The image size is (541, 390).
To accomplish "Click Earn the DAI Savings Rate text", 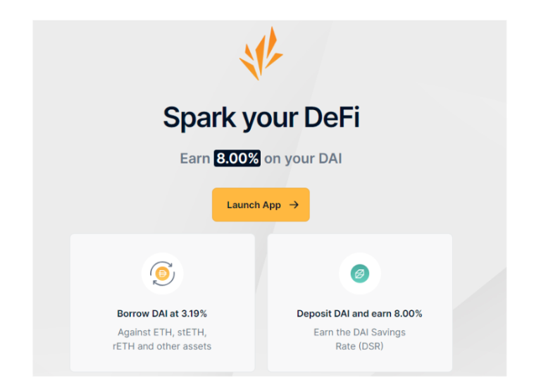I will pos(359,332).
